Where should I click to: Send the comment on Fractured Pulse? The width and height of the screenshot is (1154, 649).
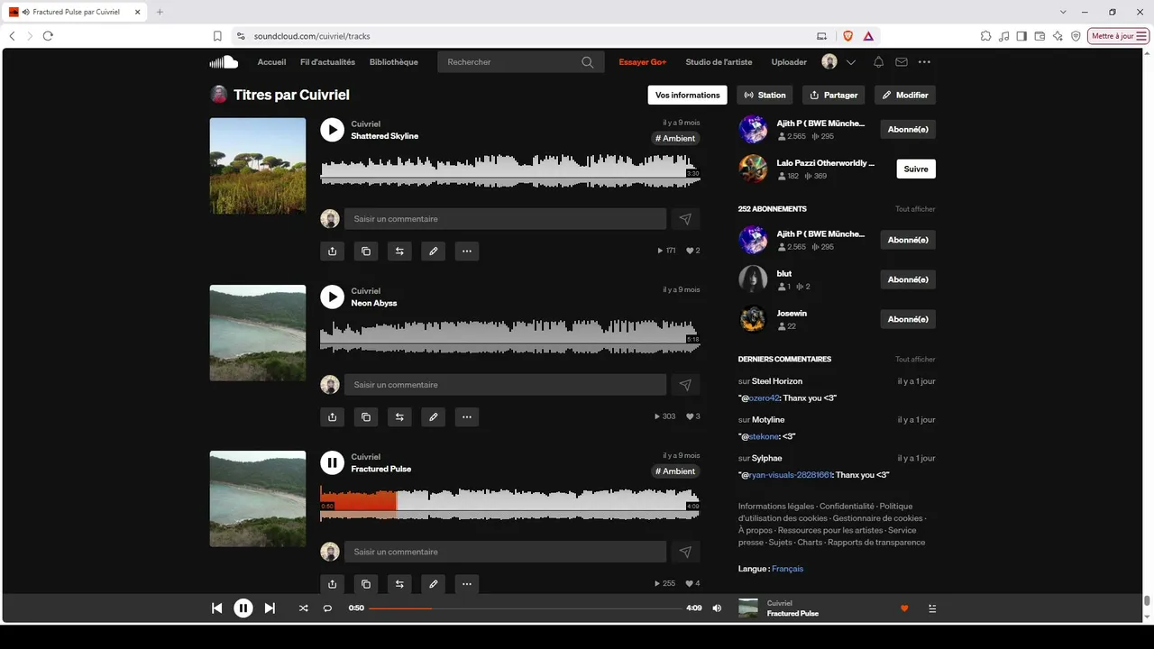pos(685,552)
